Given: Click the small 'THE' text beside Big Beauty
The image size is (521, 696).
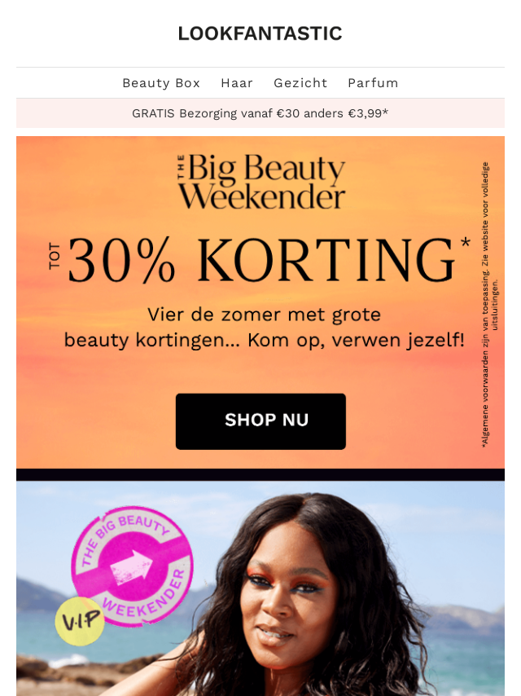Looking at the screenshot, I should 182,167.
